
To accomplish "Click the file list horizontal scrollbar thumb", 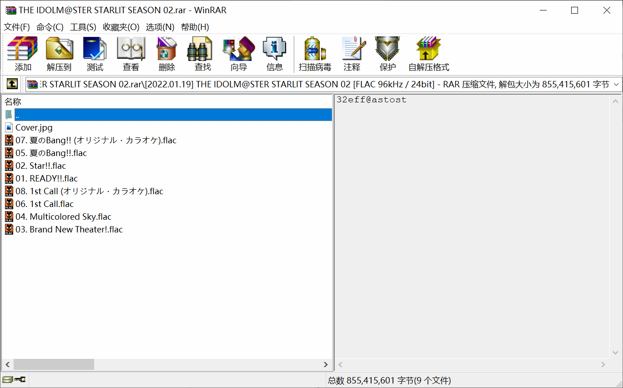I will coord(54,364).
